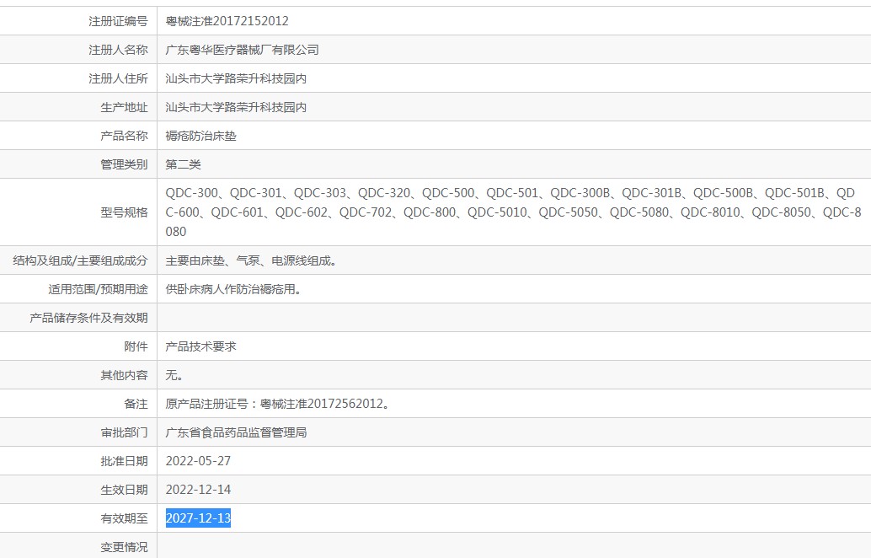Click remark 原产品注册证号：粤械注准20172562012
Image resolution: width=871 pixels, height=558 pixels.
click(278, 404)
